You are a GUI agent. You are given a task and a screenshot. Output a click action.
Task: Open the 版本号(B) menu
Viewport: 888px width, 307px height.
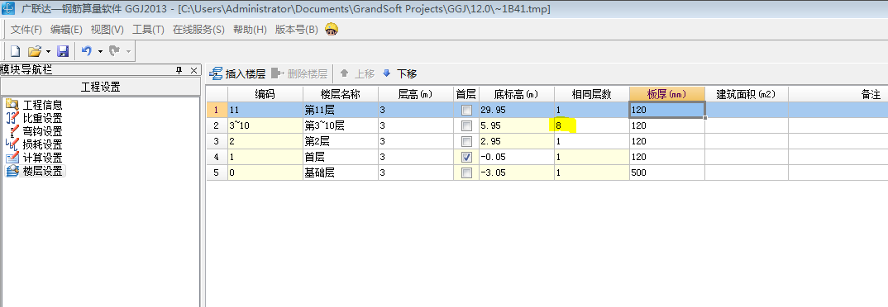coord(297,30)
